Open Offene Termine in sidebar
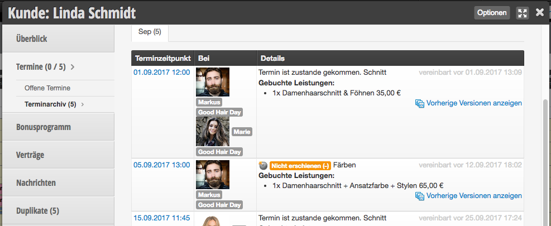The image size is (551, 226). point(47,88)
